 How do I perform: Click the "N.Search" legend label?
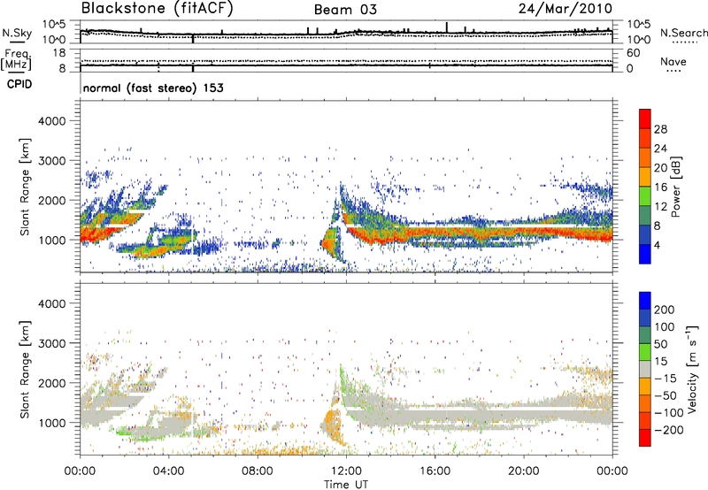(684, 33)
